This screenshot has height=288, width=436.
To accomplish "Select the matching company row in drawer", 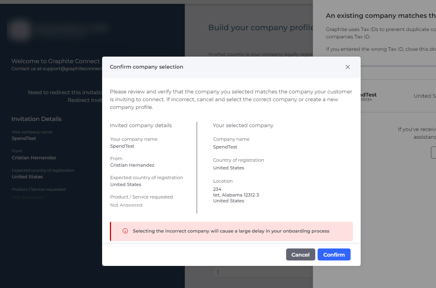I will click(x=398, y=96).
